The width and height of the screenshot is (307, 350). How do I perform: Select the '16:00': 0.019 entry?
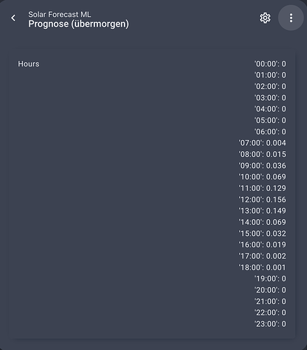point(262,245)
